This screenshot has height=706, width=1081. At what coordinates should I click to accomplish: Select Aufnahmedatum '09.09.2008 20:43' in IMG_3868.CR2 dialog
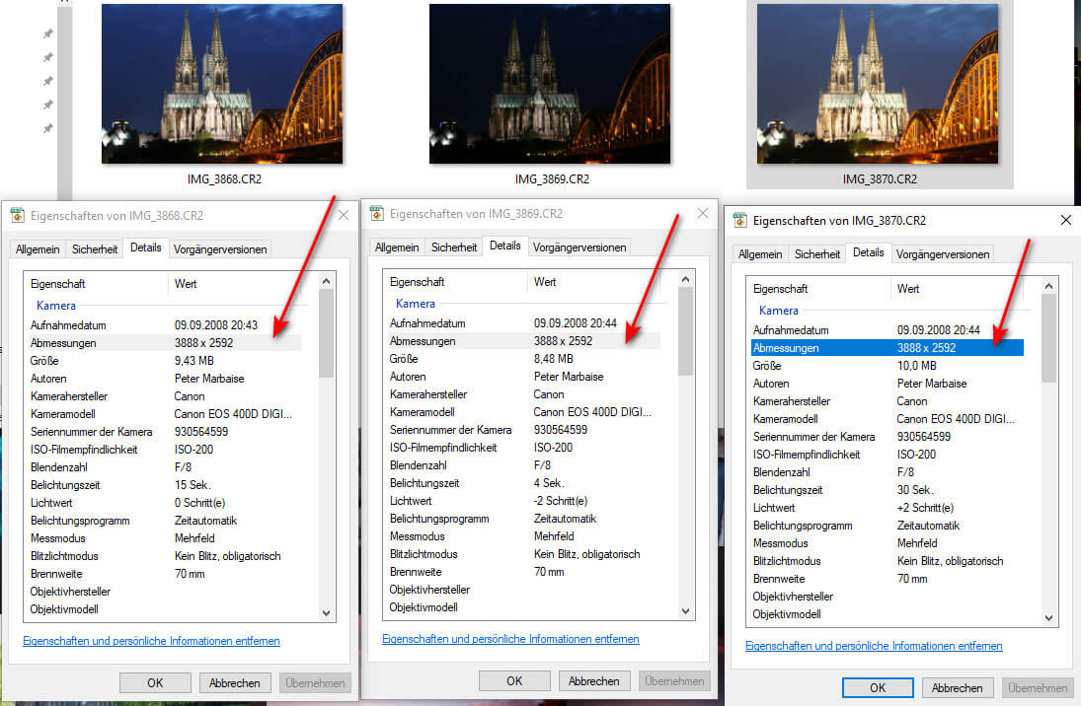click(x=216, y=325)
